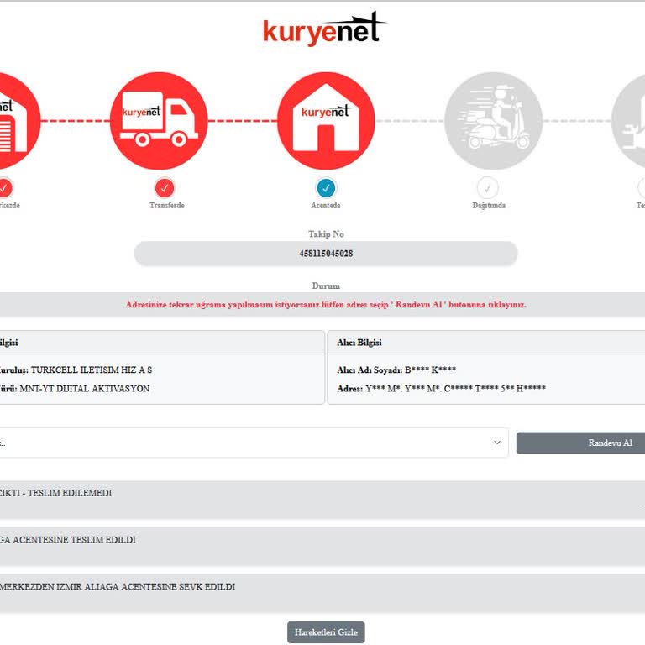Click the ACENTESINE TESLIM EDILDI movement row
The width and height of the screenshot is (645, 645).
(322, 547)
